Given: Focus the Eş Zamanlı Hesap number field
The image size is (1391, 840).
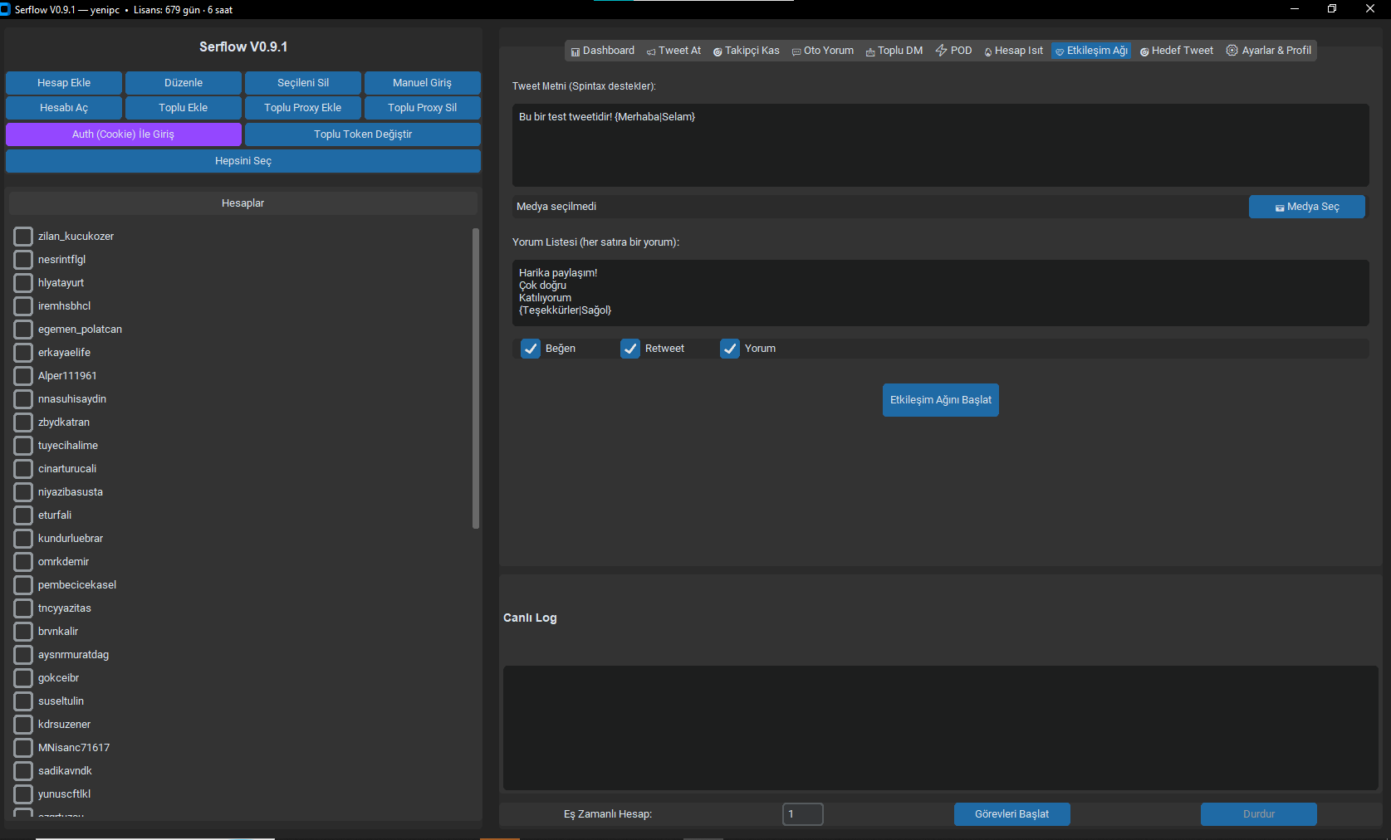Looking at the screenshot, I should click(x=803, y=814).
